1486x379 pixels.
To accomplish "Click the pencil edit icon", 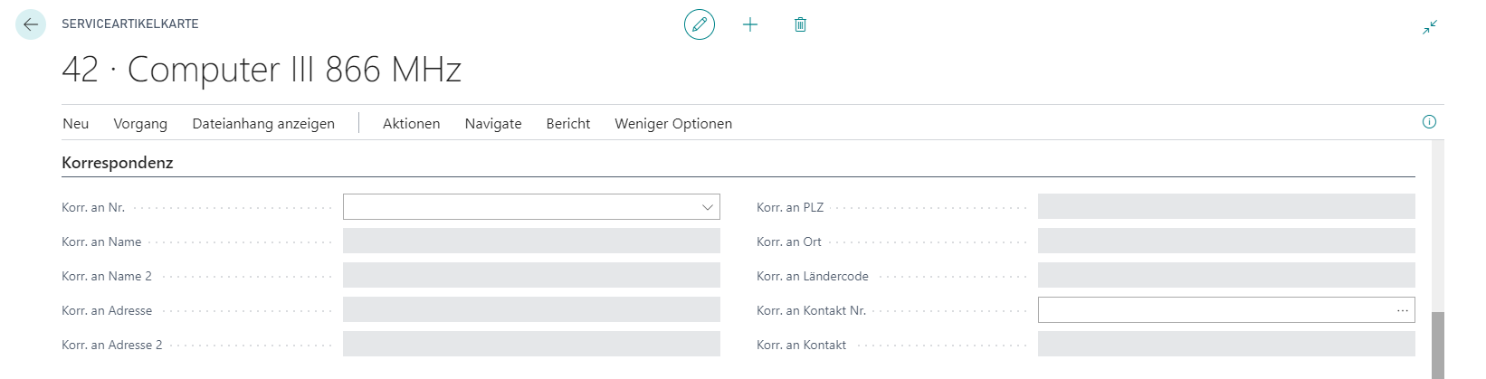I will coord(700,24).
